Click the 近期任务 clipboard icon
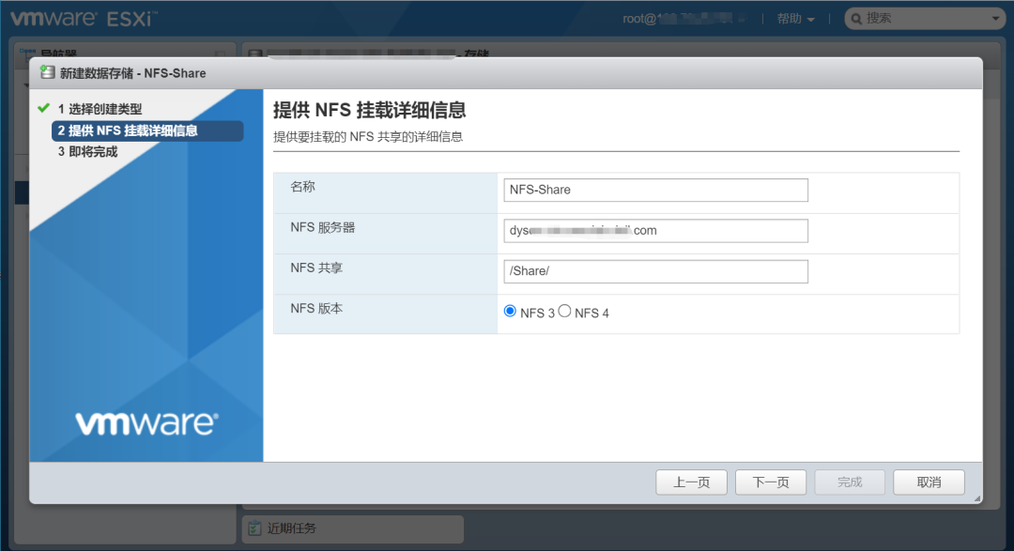The width and height of the screenshot is (1014, 551). click(255, 528)
